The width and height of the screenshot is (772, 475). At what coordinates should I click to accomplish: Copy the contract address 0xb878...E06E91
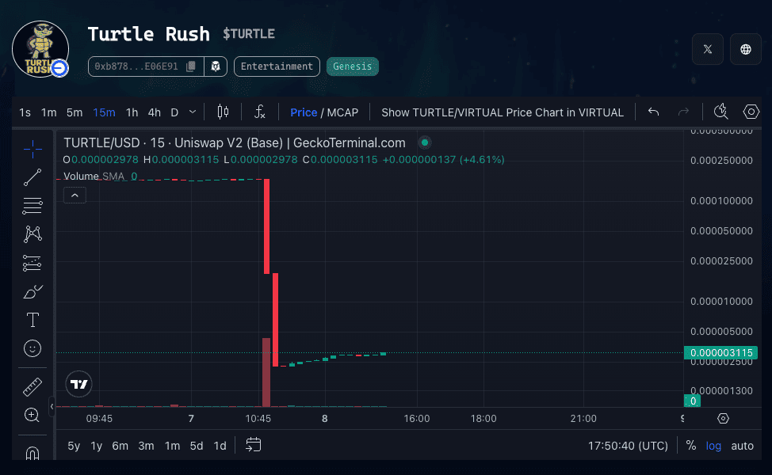pos(190,66)
